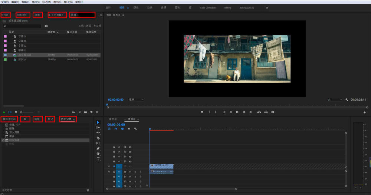Open the wrench settings in Program monitor
The height and width of the screenshot is (195, 371).
tap(347, 100)
